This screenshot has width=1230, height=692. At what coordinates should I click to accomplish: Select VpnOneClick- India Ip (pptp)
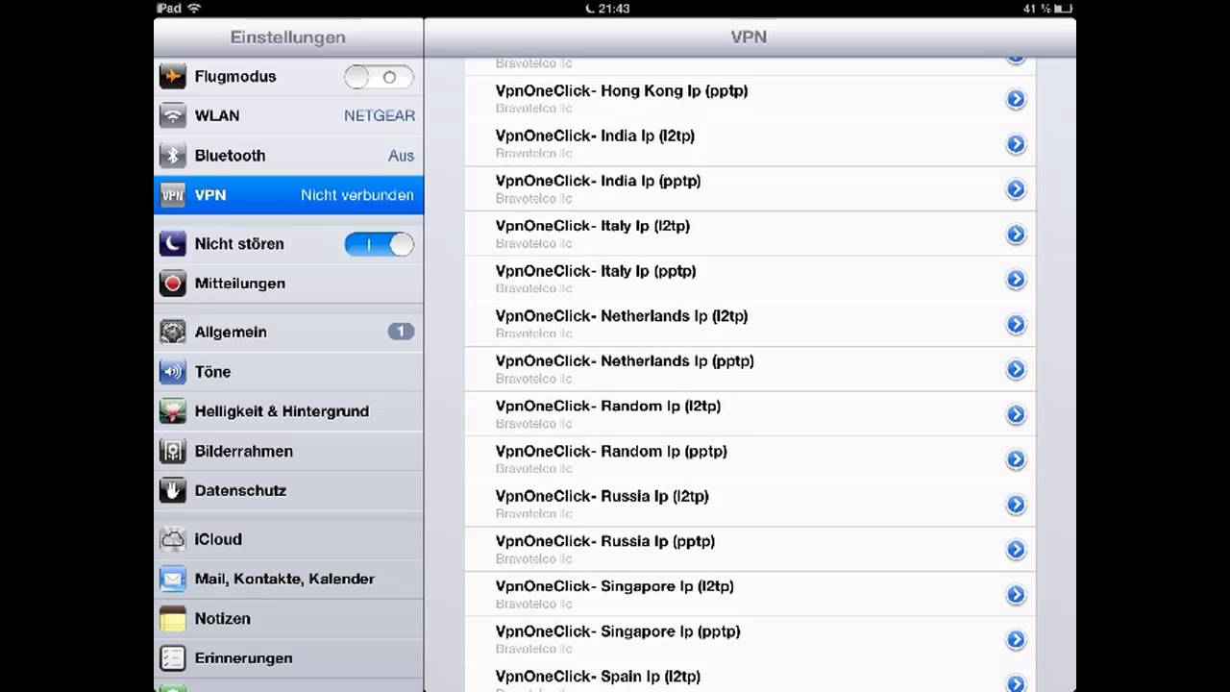point(750,189)
